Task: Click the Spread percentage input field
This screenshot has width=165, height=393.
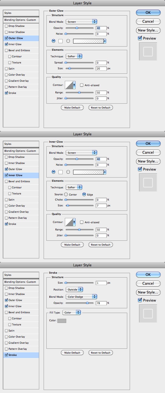Action: coord(101,63)
